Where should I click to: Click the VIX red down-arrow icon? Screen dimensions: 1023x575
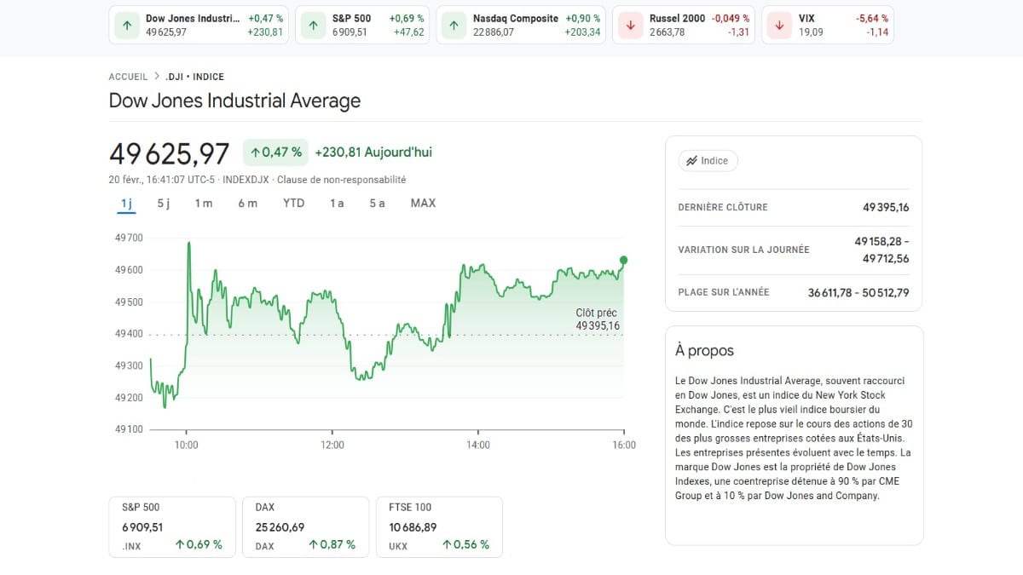coord(779,26)
